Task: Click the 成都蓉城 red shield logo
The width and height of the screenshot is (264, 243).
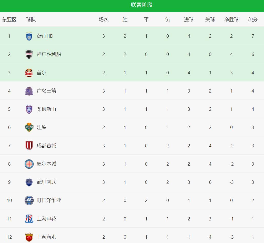Action: [29, 146]
